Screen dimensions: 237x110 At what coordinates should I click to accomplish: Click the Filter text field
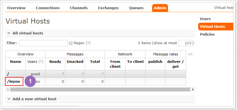click(x=43, y=43)
